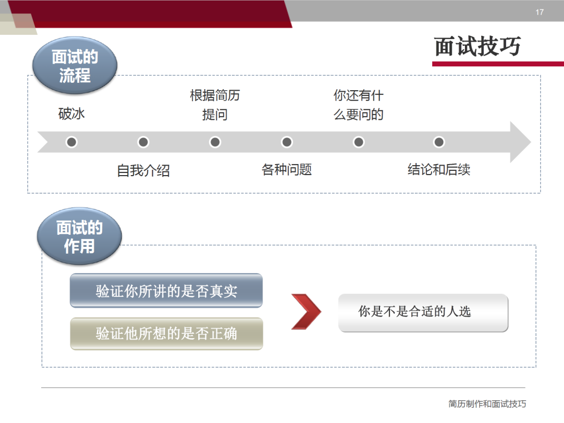Click the 各种问题 label text
Screen dimensions: 564x423
[x=287, y=170]
